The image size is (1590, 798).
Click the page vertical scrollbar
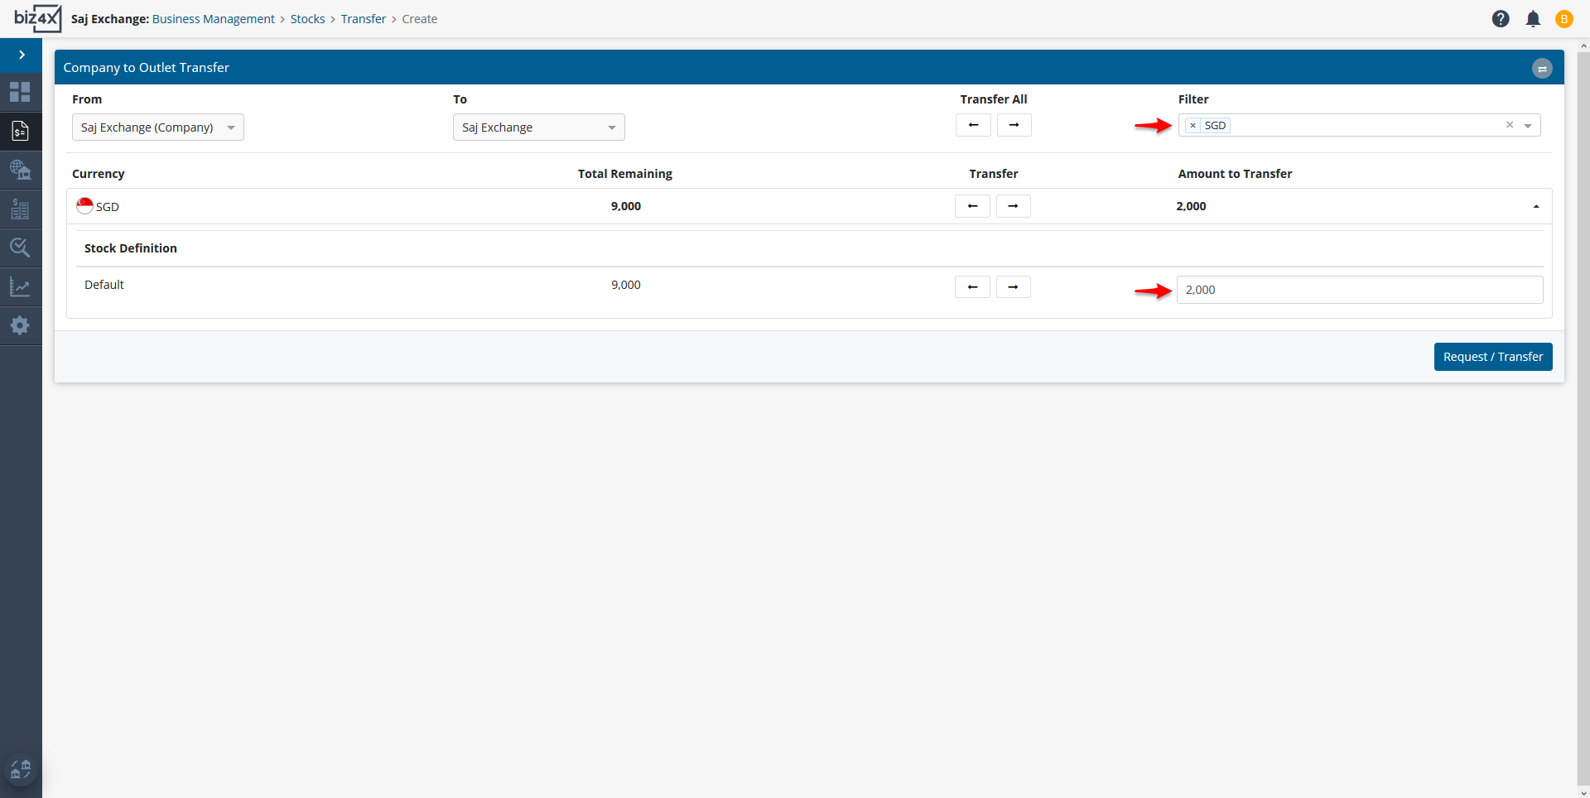point(1583,418)
